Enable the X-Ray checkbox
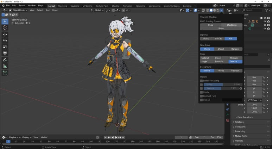This screenshot has width=272, height=149. tap(201, 85)
